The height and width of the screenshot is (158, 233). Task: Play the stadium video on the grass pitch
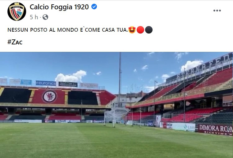pos(116,105)
